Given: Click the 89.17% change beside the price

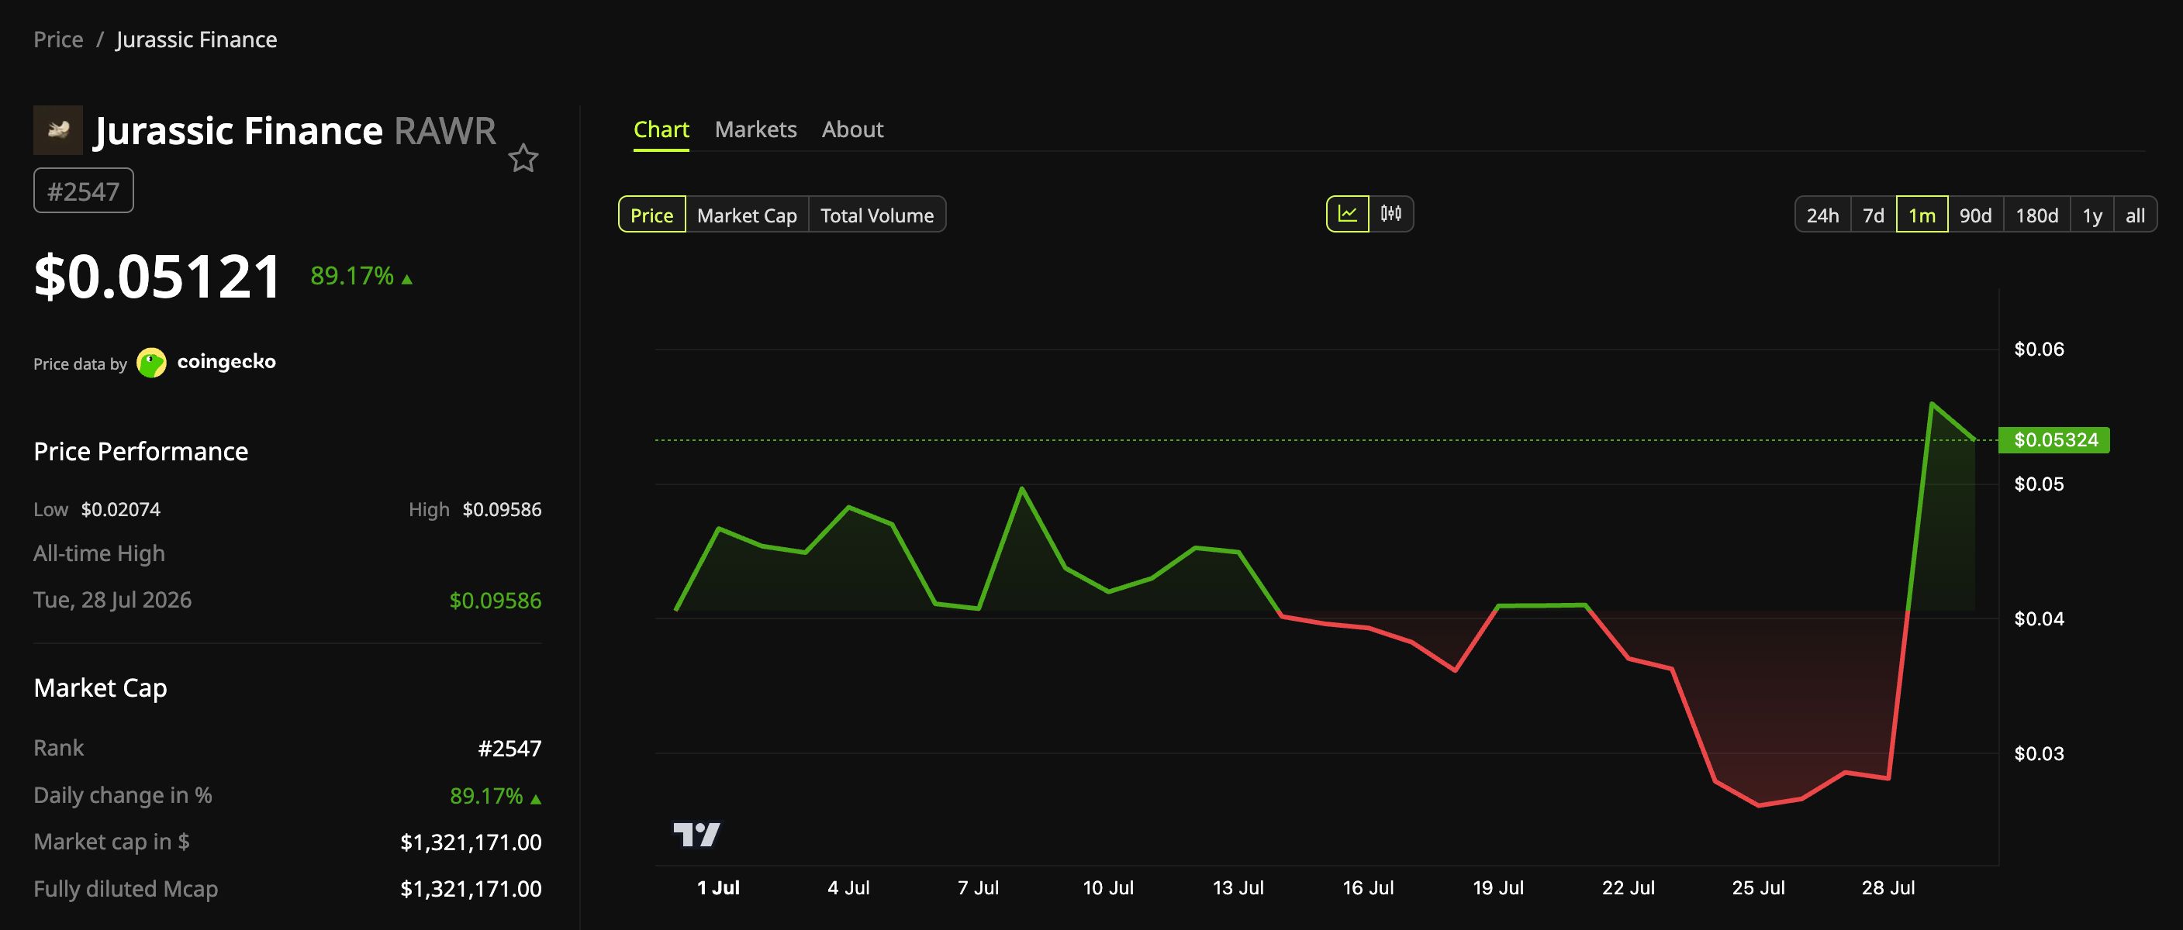Looking at the screenshot, I should [361, 276].
